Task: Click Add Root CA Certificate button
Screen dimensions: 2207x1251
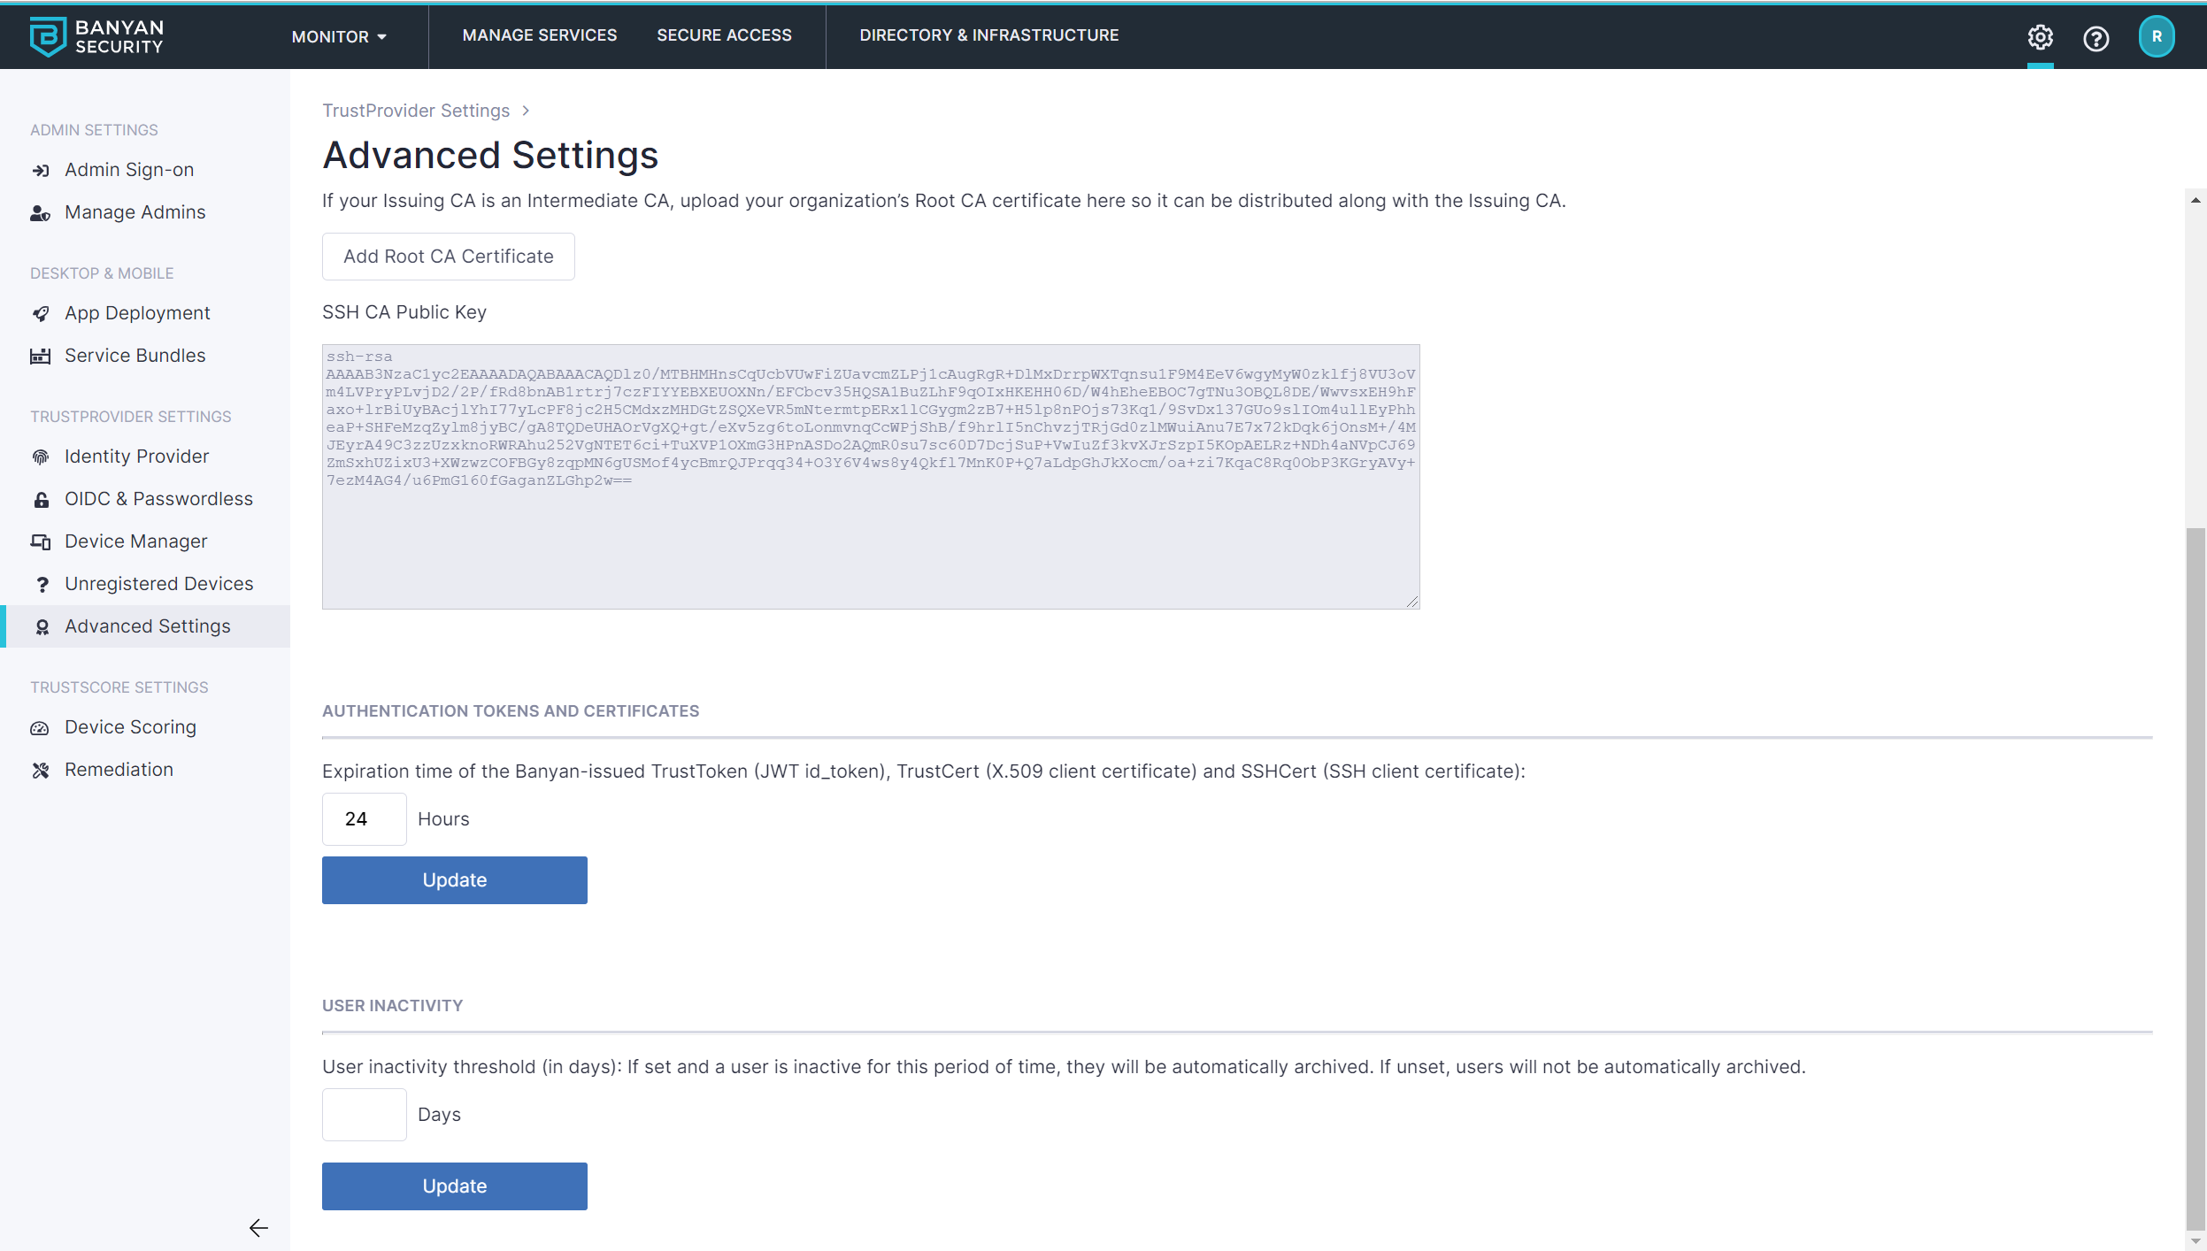Action: (x=448, y=257)
